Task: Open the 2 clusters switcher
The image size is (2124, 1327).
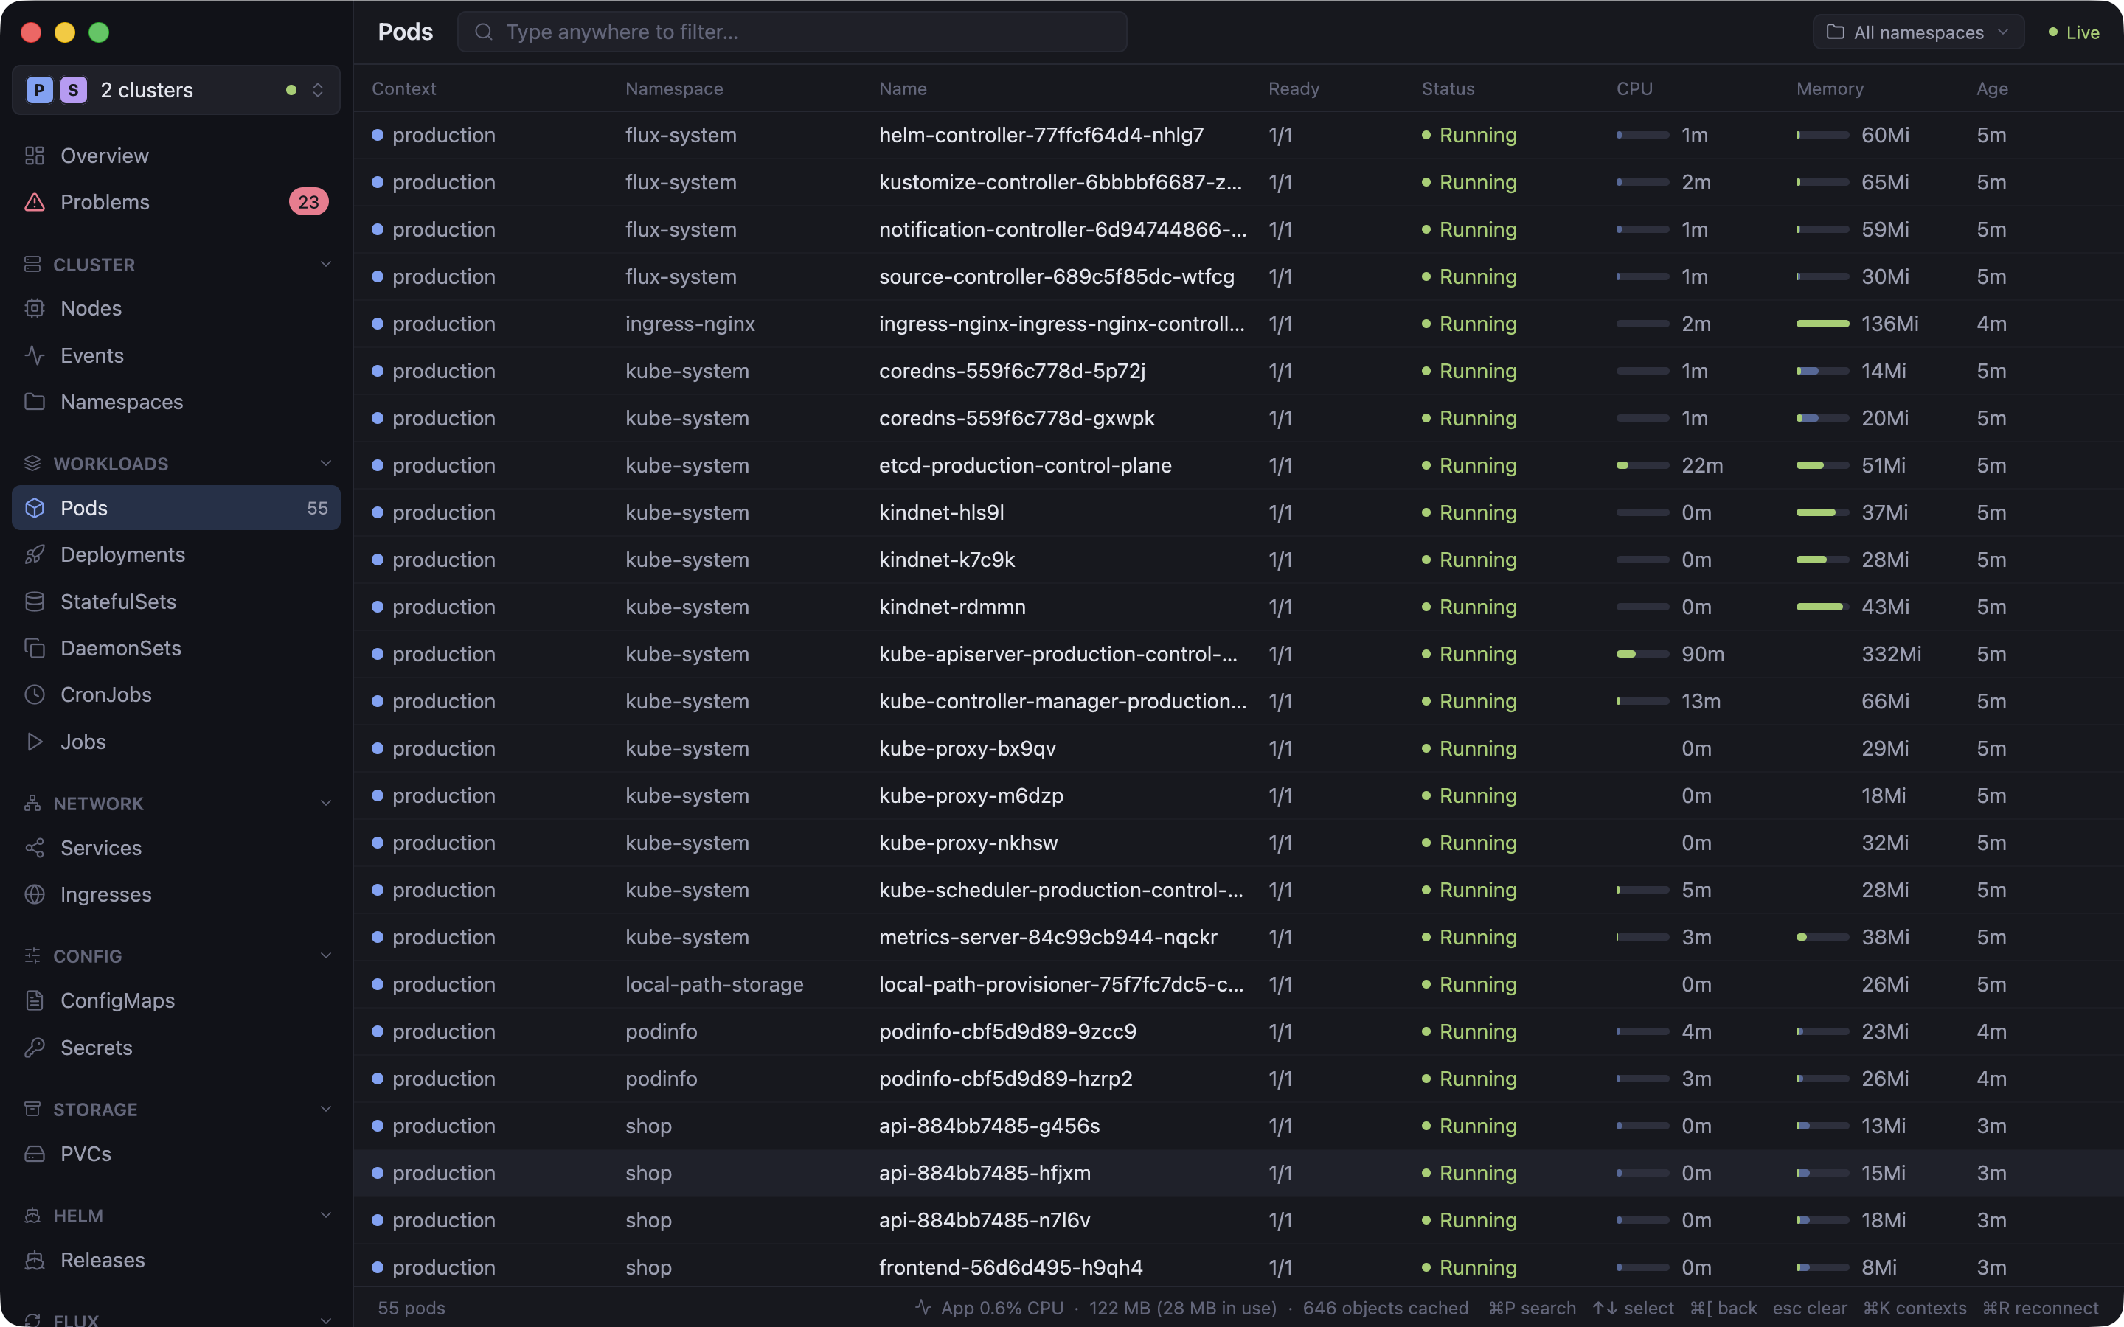Action: [x=176, y=89]
